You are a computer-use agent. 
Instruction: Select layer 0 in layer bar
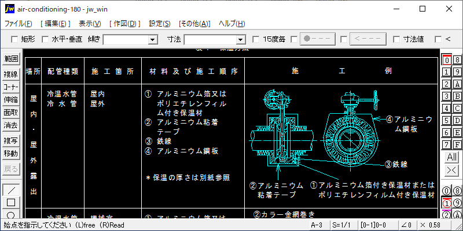click(x=447, y=60)
